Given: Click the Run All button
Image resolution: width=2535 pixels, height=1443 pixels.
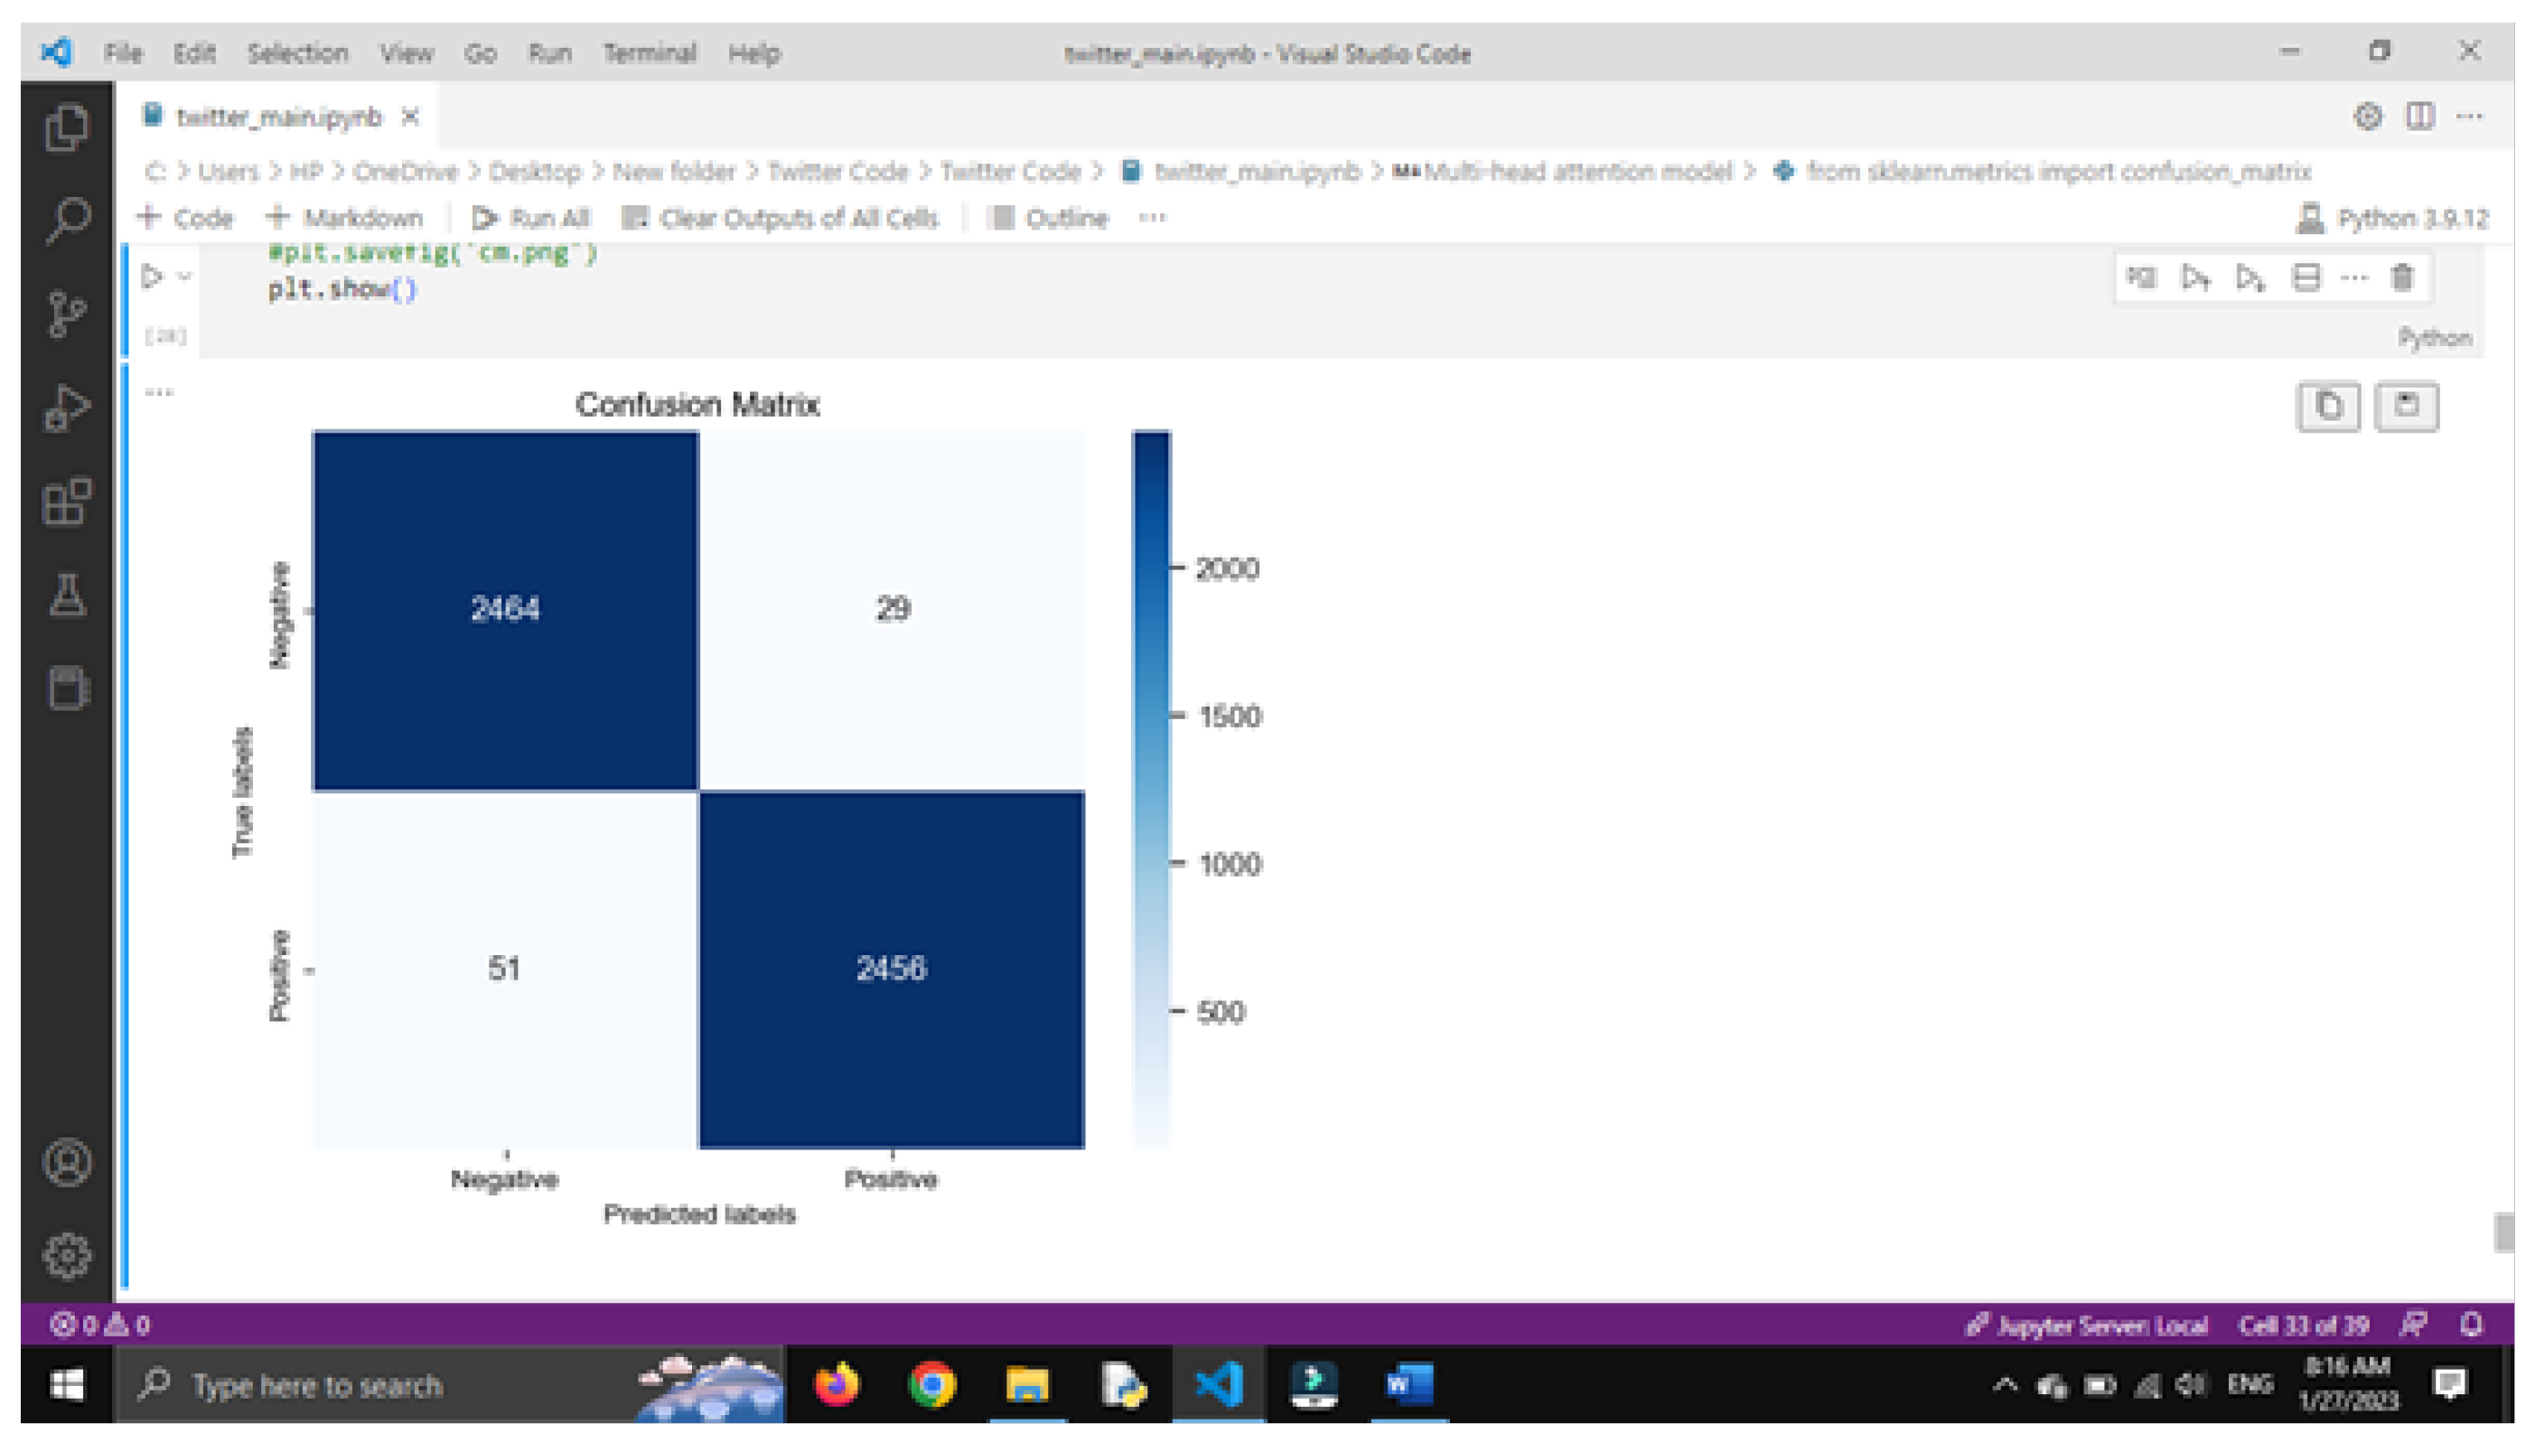Looking at the screenshot, I should tap(532, 218).
